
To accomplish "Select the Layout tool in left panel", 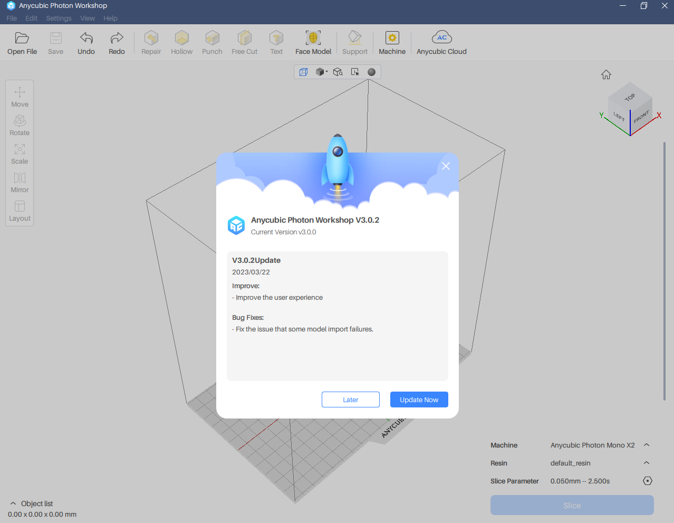I will pos(20,211).
